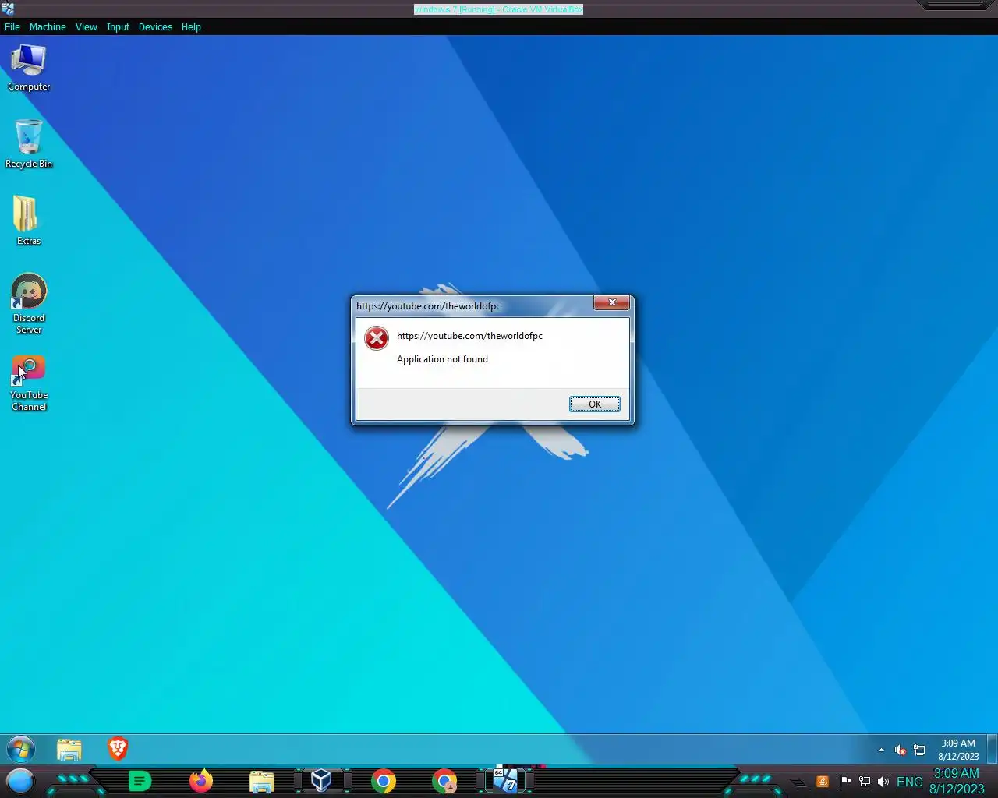Open the host clock showing 8/12/2023
Viewport: 998px width, 798px height.
957,781
